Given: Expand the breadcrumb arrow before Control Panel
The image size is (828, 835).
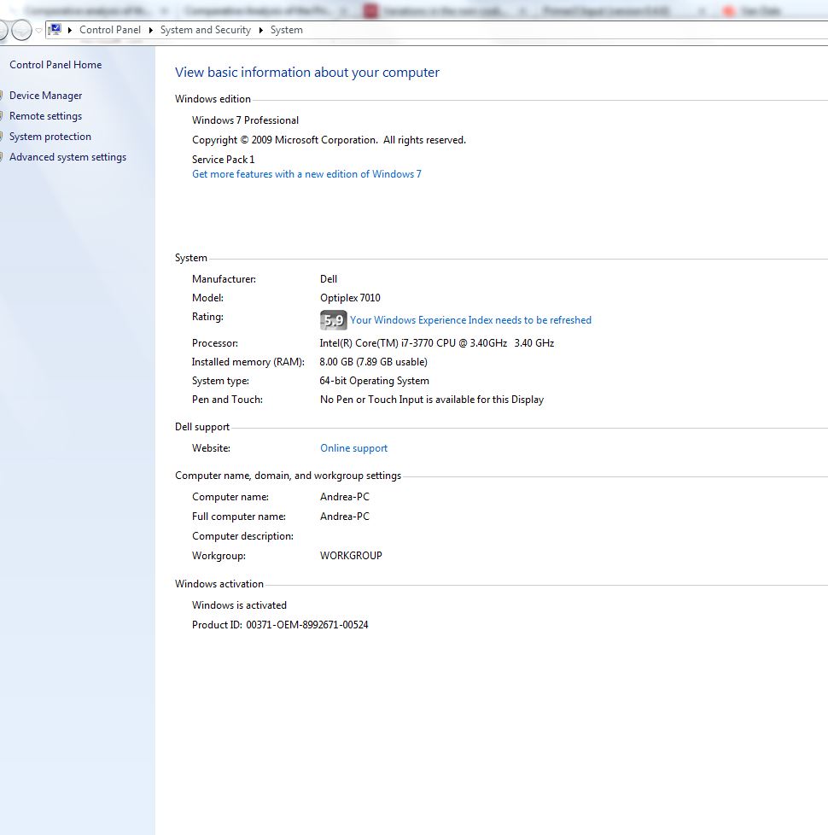Looking at the screenshot, I should click(x=70, y=30).
